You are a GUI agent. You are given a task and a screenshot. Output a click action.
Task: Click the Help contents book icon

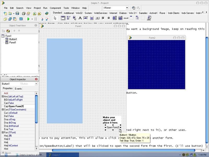tap(47, 14)
